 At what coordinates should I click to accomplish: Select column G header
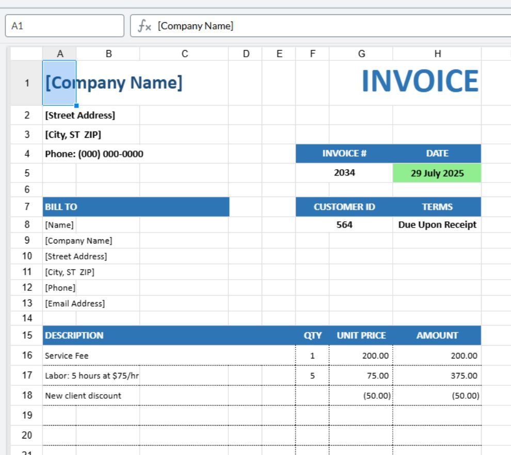361,54
